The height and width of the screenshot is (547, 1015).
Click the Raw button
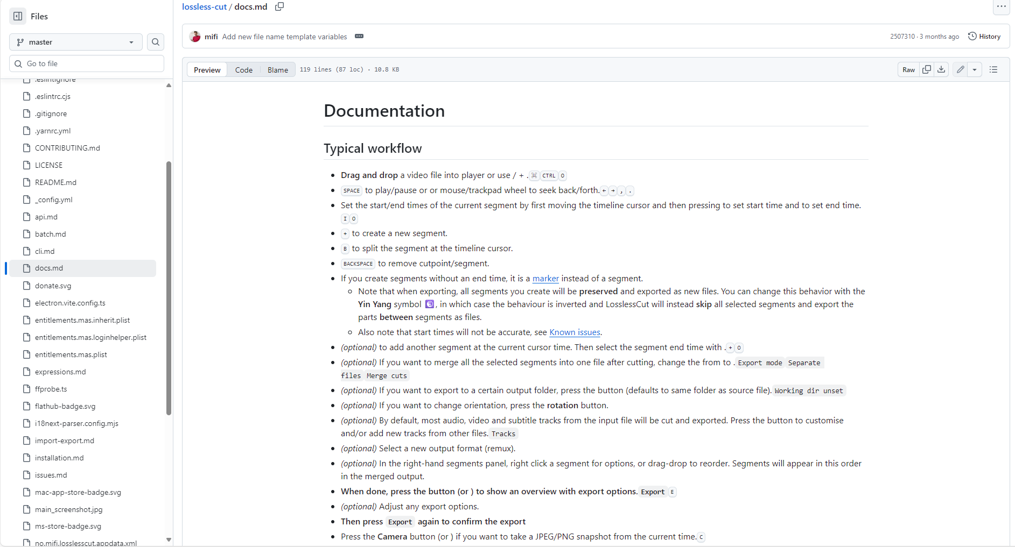pyautogui.click(x=908, y=69)
